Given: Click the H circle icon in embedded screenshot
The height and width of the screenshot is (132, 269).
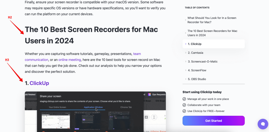Looking at the screenshot, I should 146,117.
